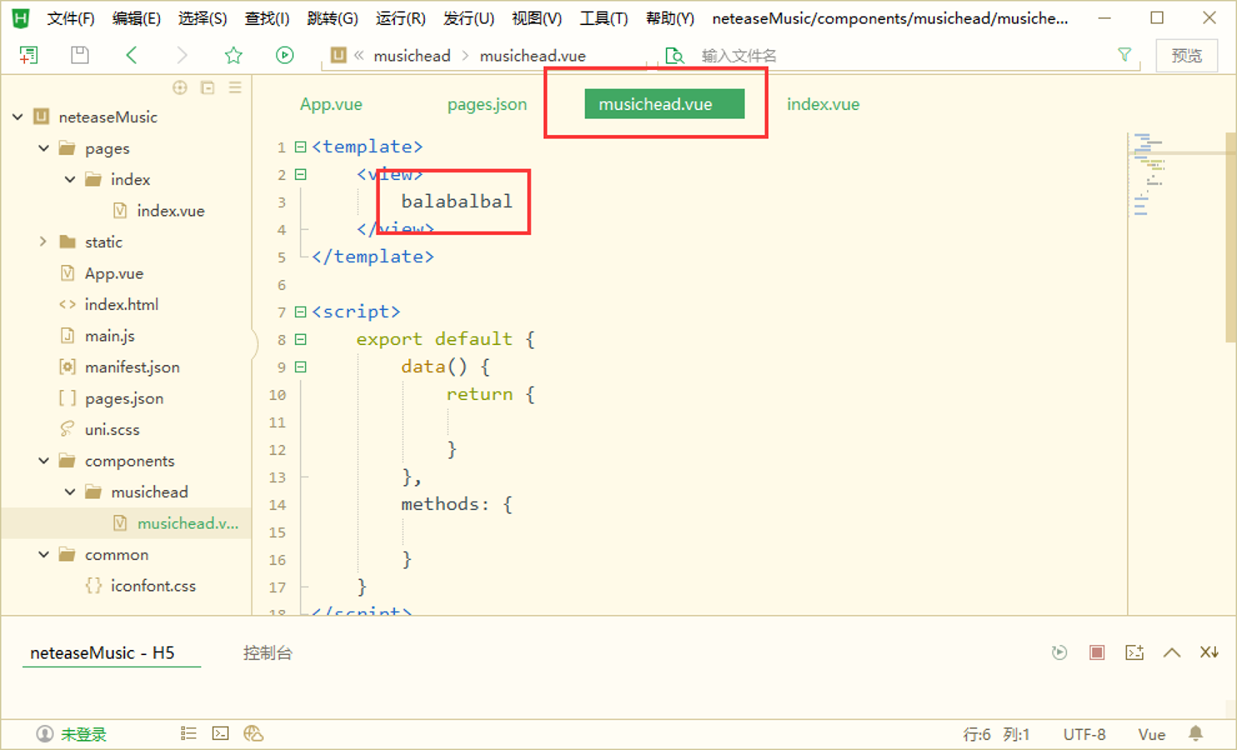Click the breadcrumb project icon before musichead

coord(338,55)
